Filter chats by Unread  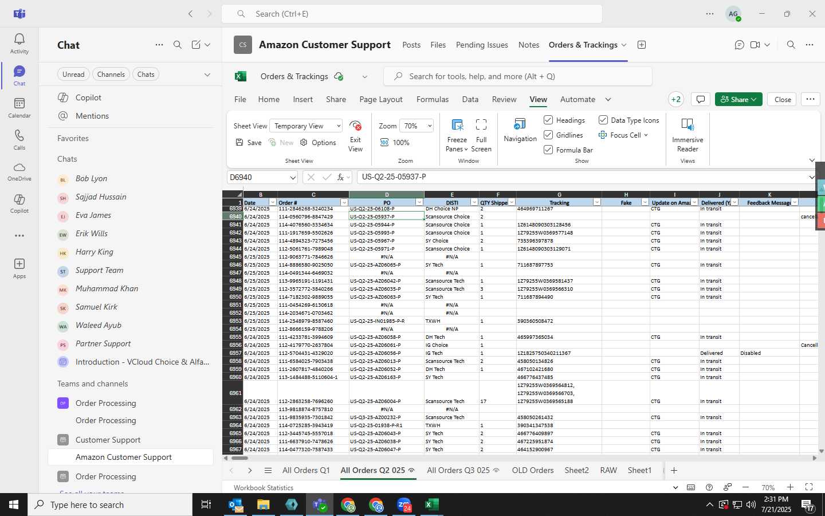73,75
